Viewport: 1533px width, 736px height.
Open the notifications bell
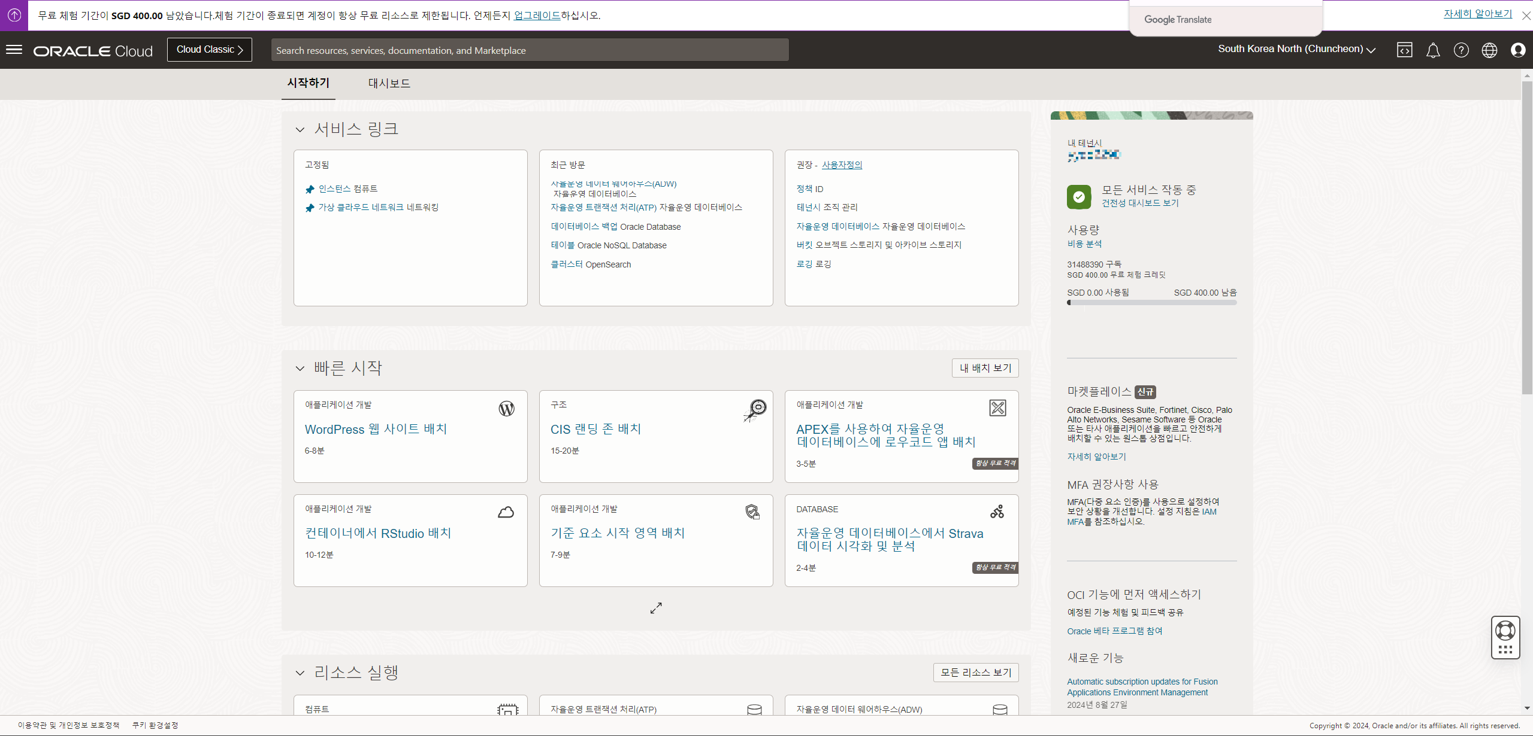pos(1433,50)
